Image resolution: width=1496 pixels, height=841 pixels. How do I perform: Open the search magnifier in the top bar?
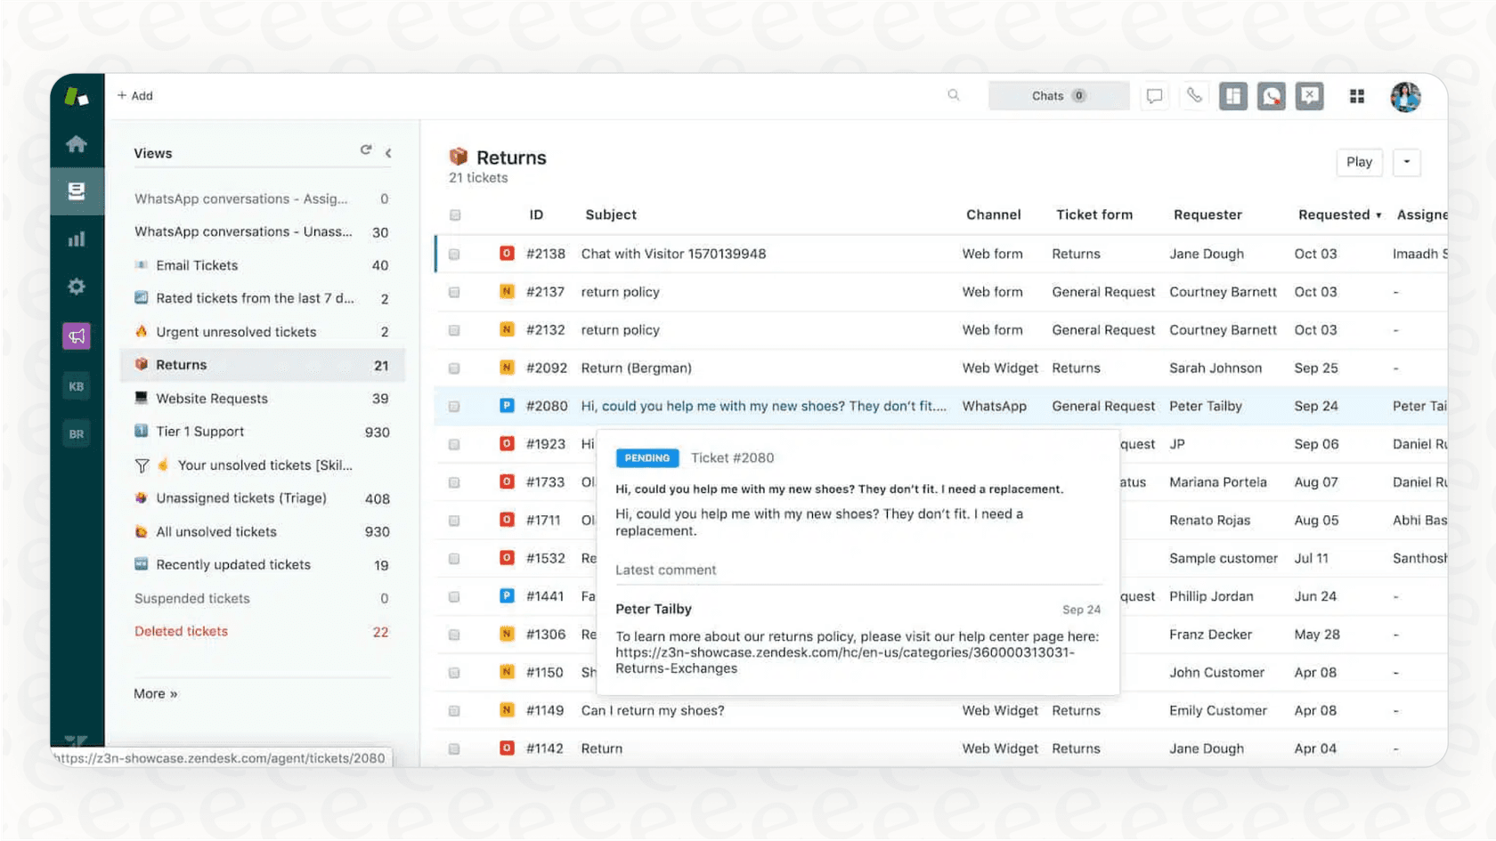pos(953,95)
